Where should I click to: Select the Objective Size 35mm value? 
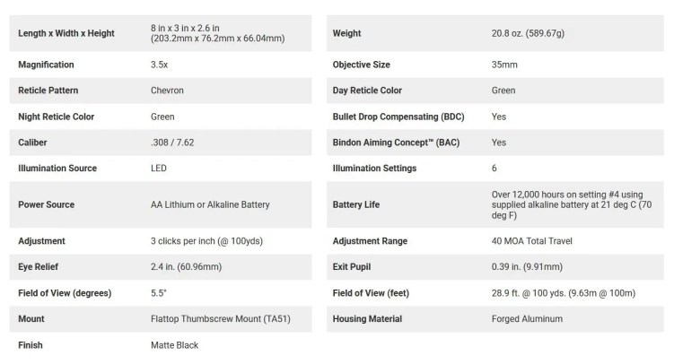pos(504,65)
